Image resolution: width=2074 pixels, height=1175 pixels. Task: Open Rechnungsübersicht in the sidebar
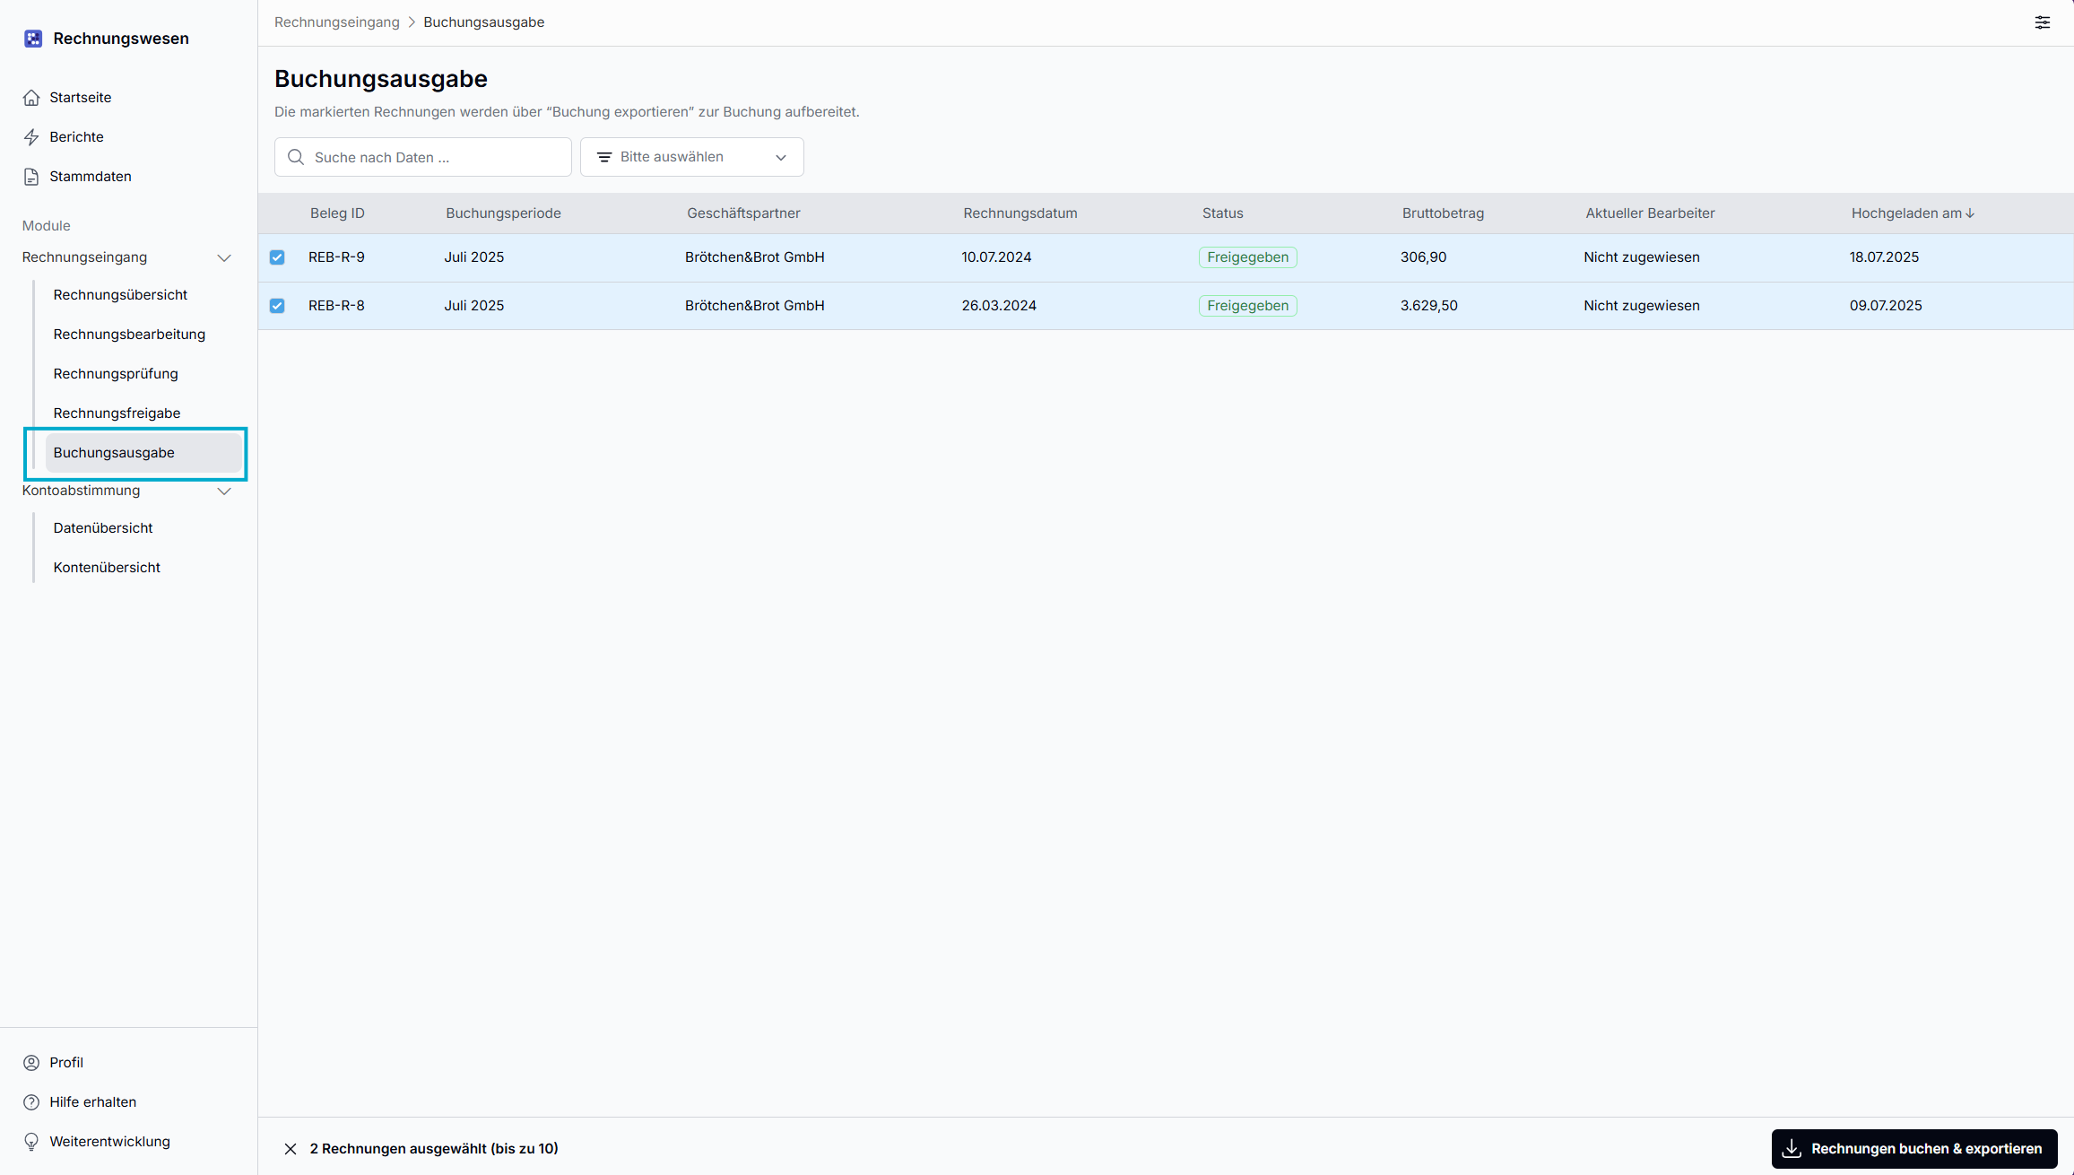(120, 295)
